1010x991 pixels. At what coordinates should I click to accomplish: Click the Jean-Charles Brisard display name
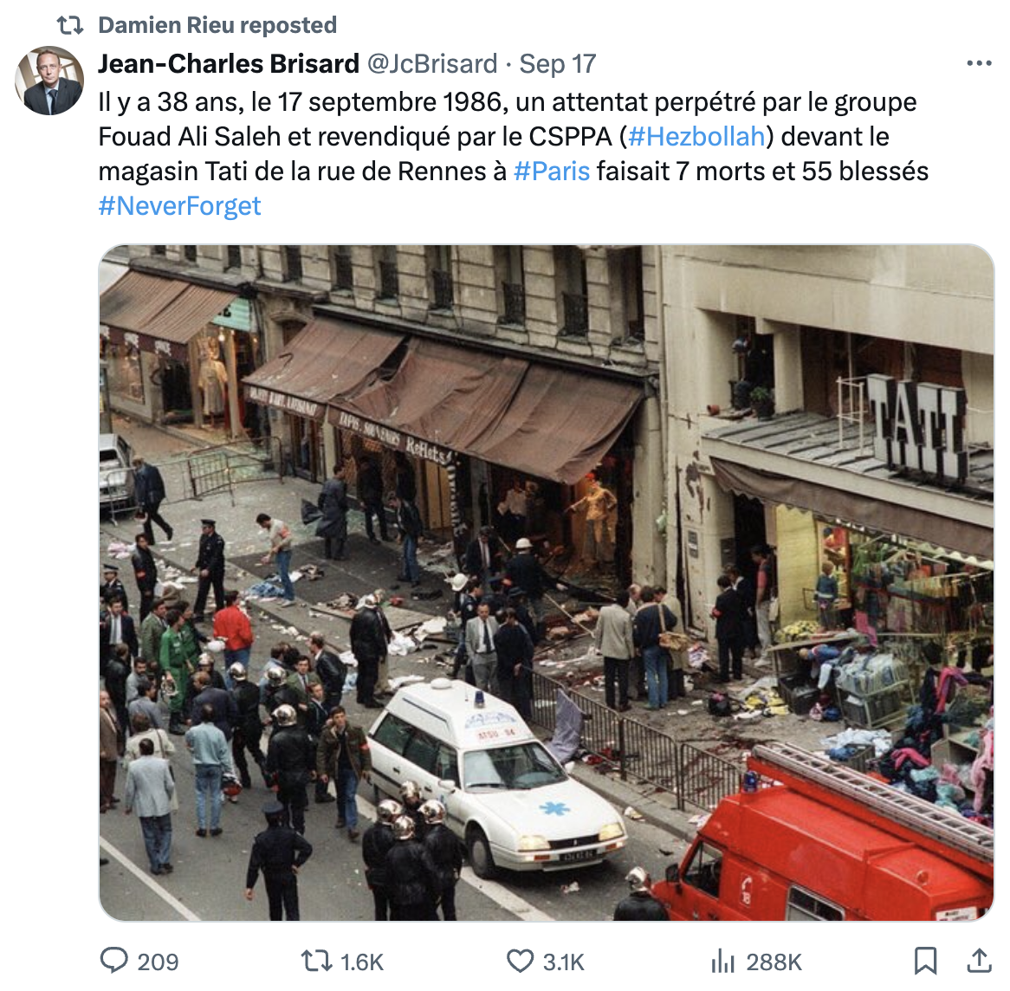(229, 64)
